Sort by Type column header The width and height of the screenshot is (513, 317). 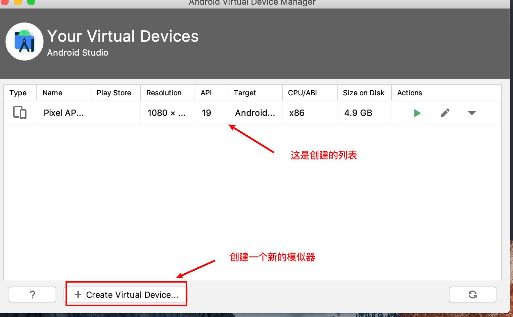point(20,93)
